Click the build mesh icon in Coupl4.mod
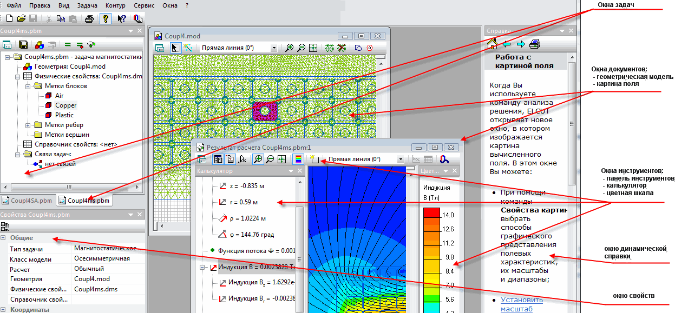Screen dimensions: 675x313 point(329,48)
